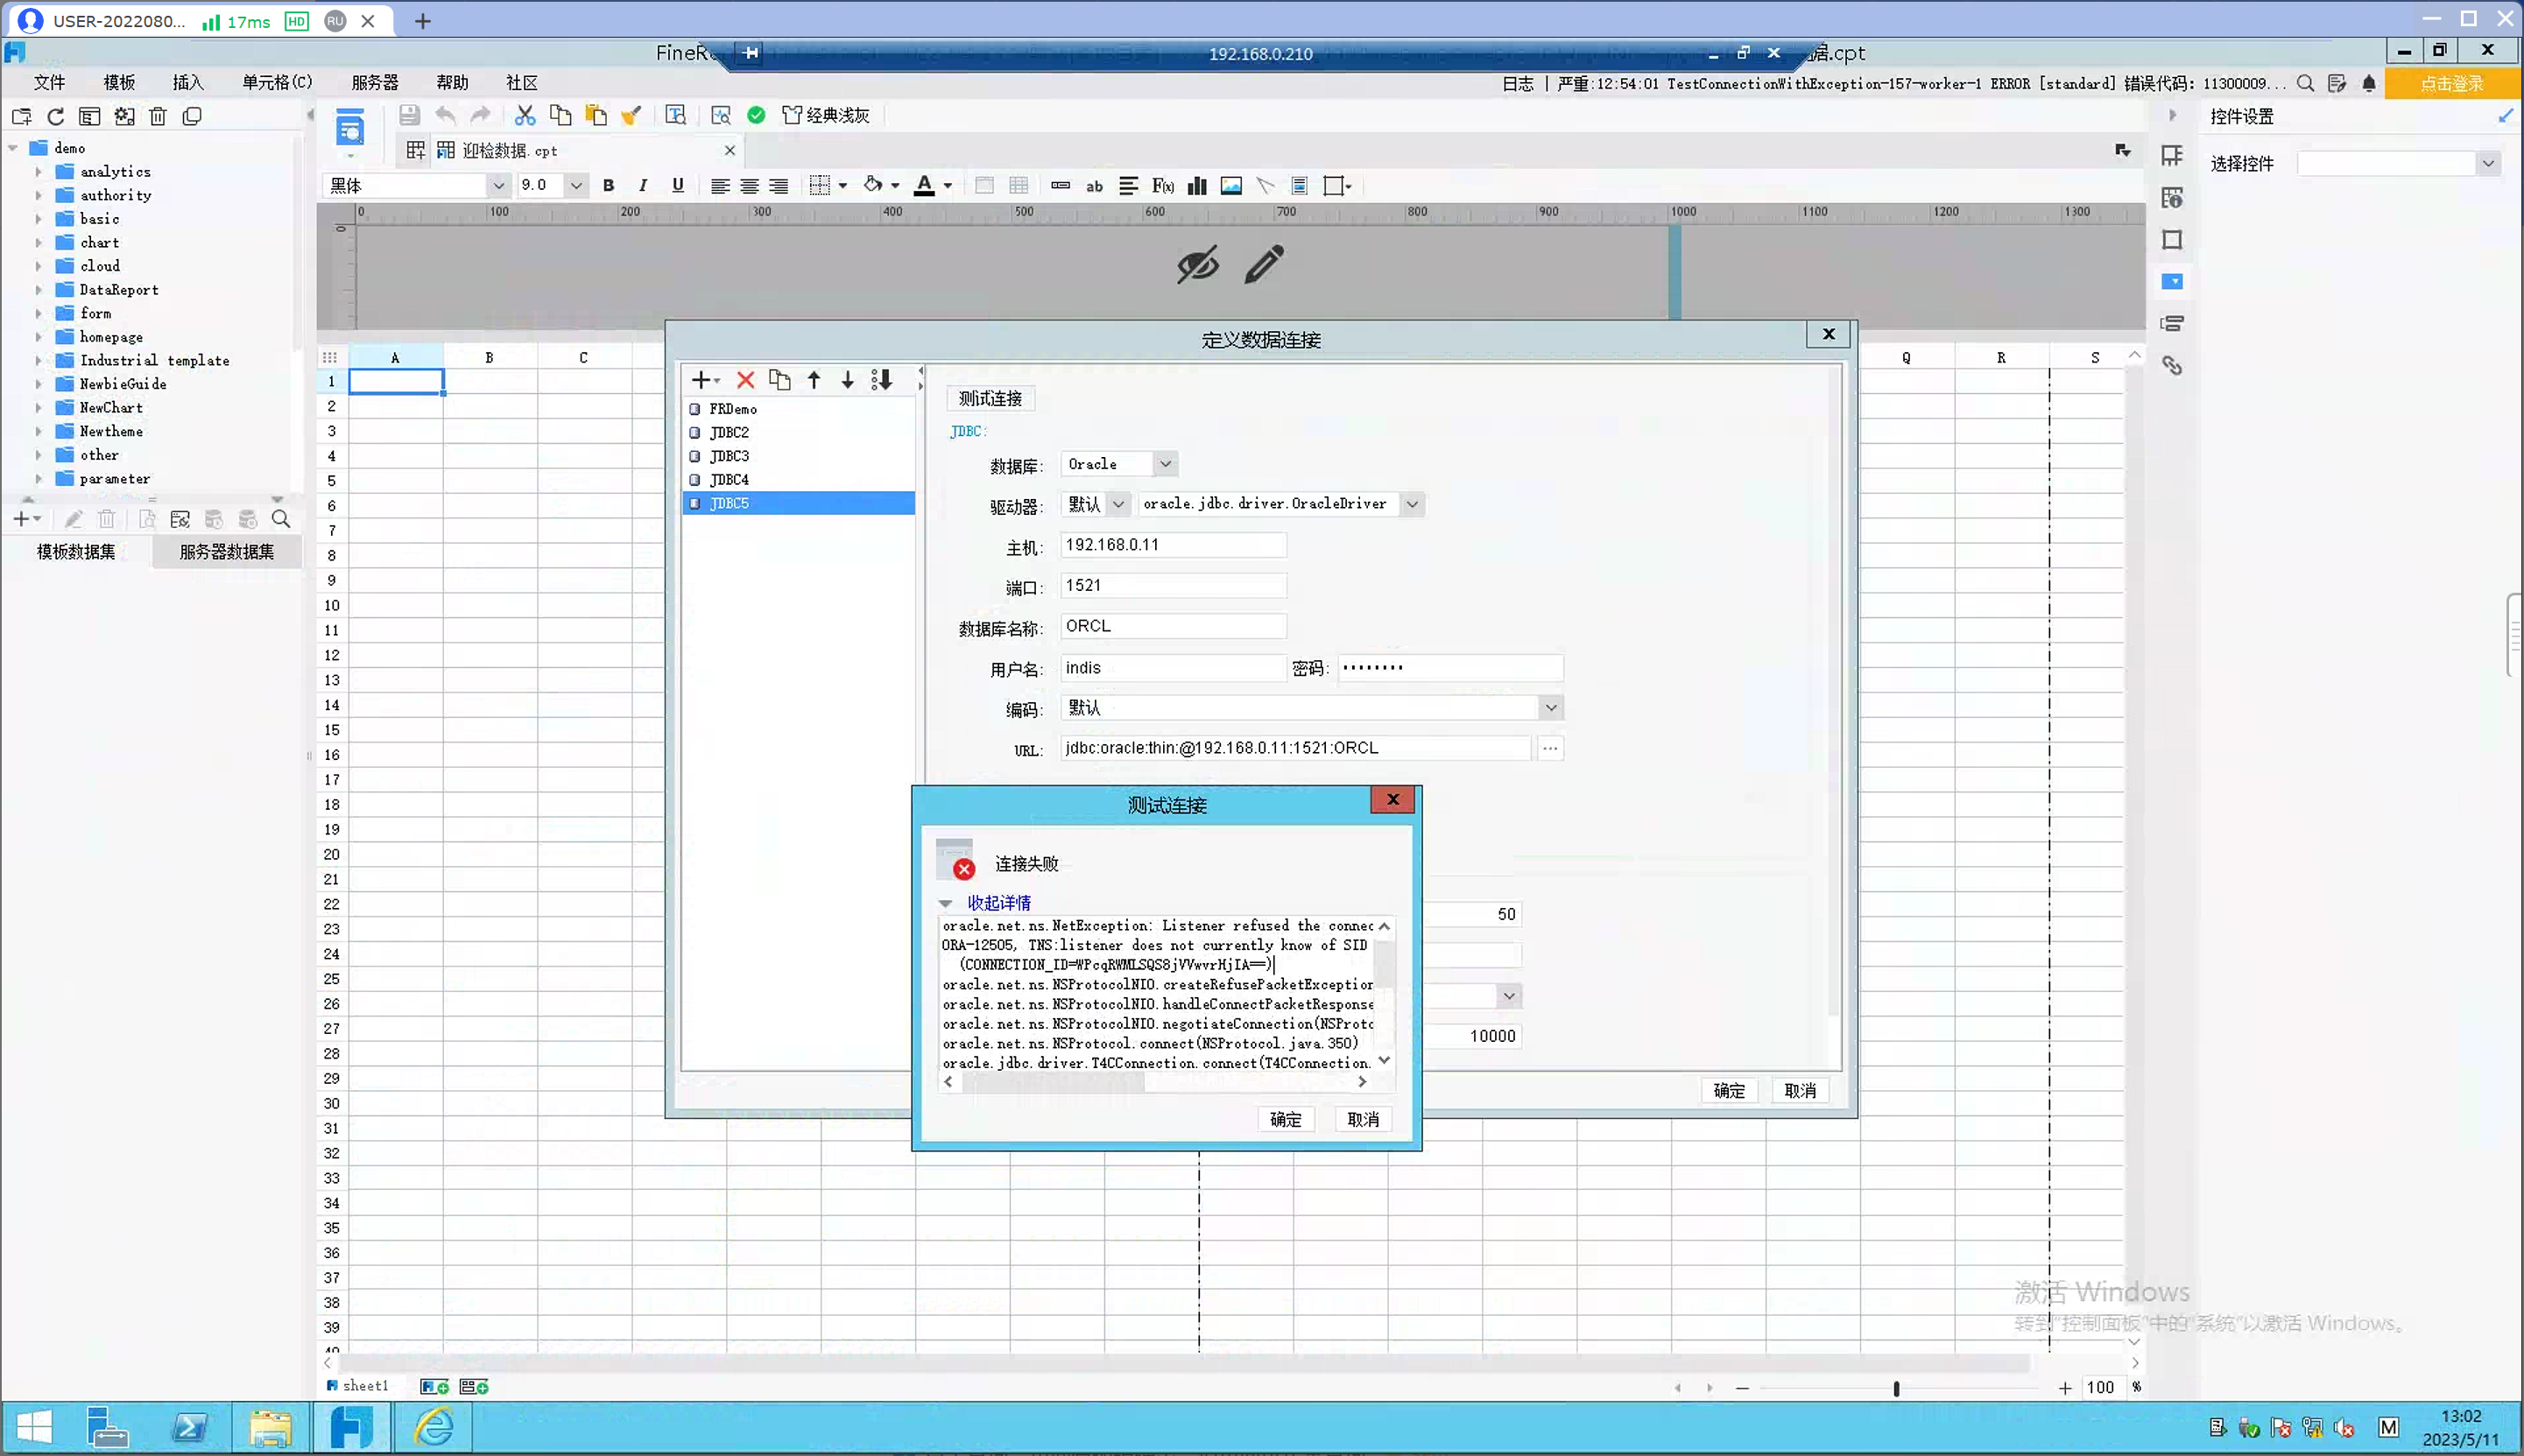Switch to 服务器数据集 tab
This screenshot has width=2524, height=1456.
click(227, 552)
